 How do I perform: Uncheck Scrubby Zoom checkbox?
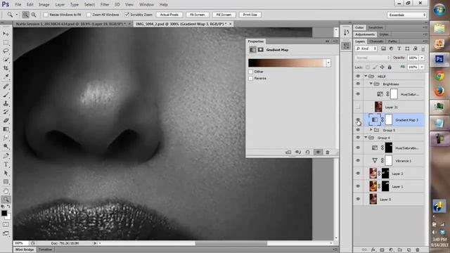(127, 15)
